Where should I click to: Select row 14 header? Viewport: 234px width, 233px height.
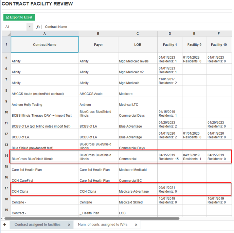(x=6, y=156)
